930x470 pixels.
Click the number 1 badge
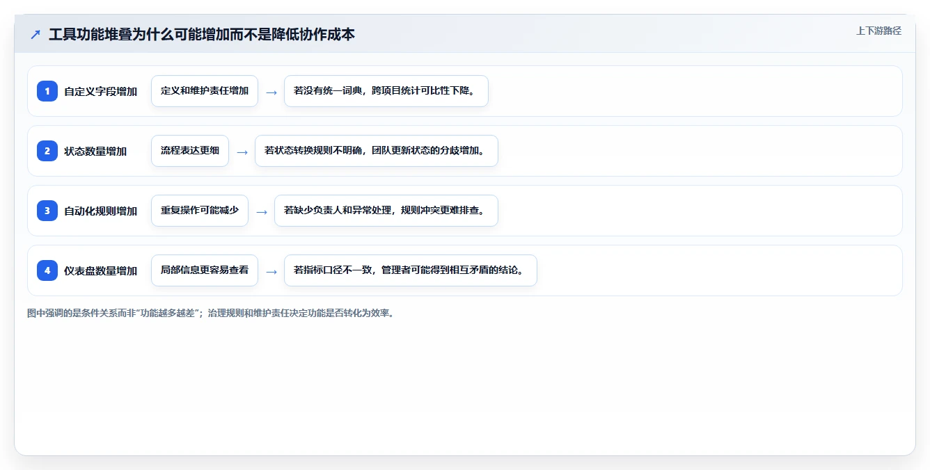click(x=47, y=91)
